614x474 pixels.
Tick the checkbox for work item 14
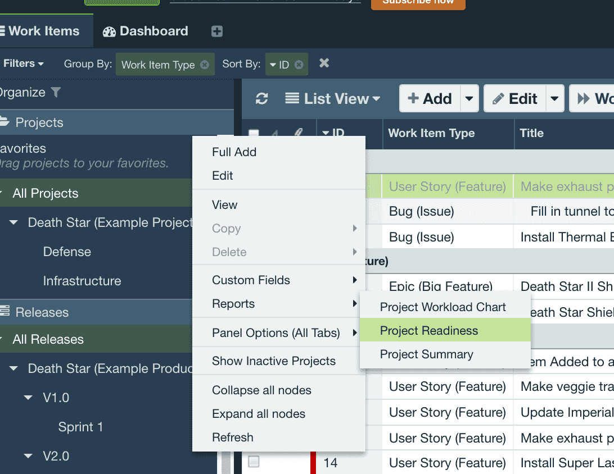(254, 462)
